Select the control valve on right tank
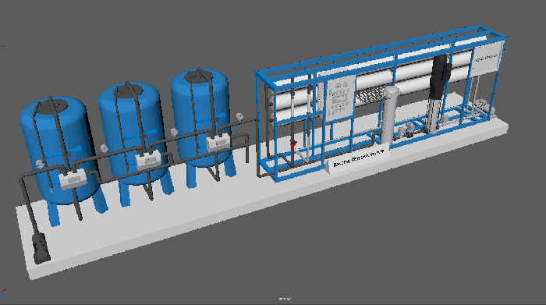 tap(218, 142)
